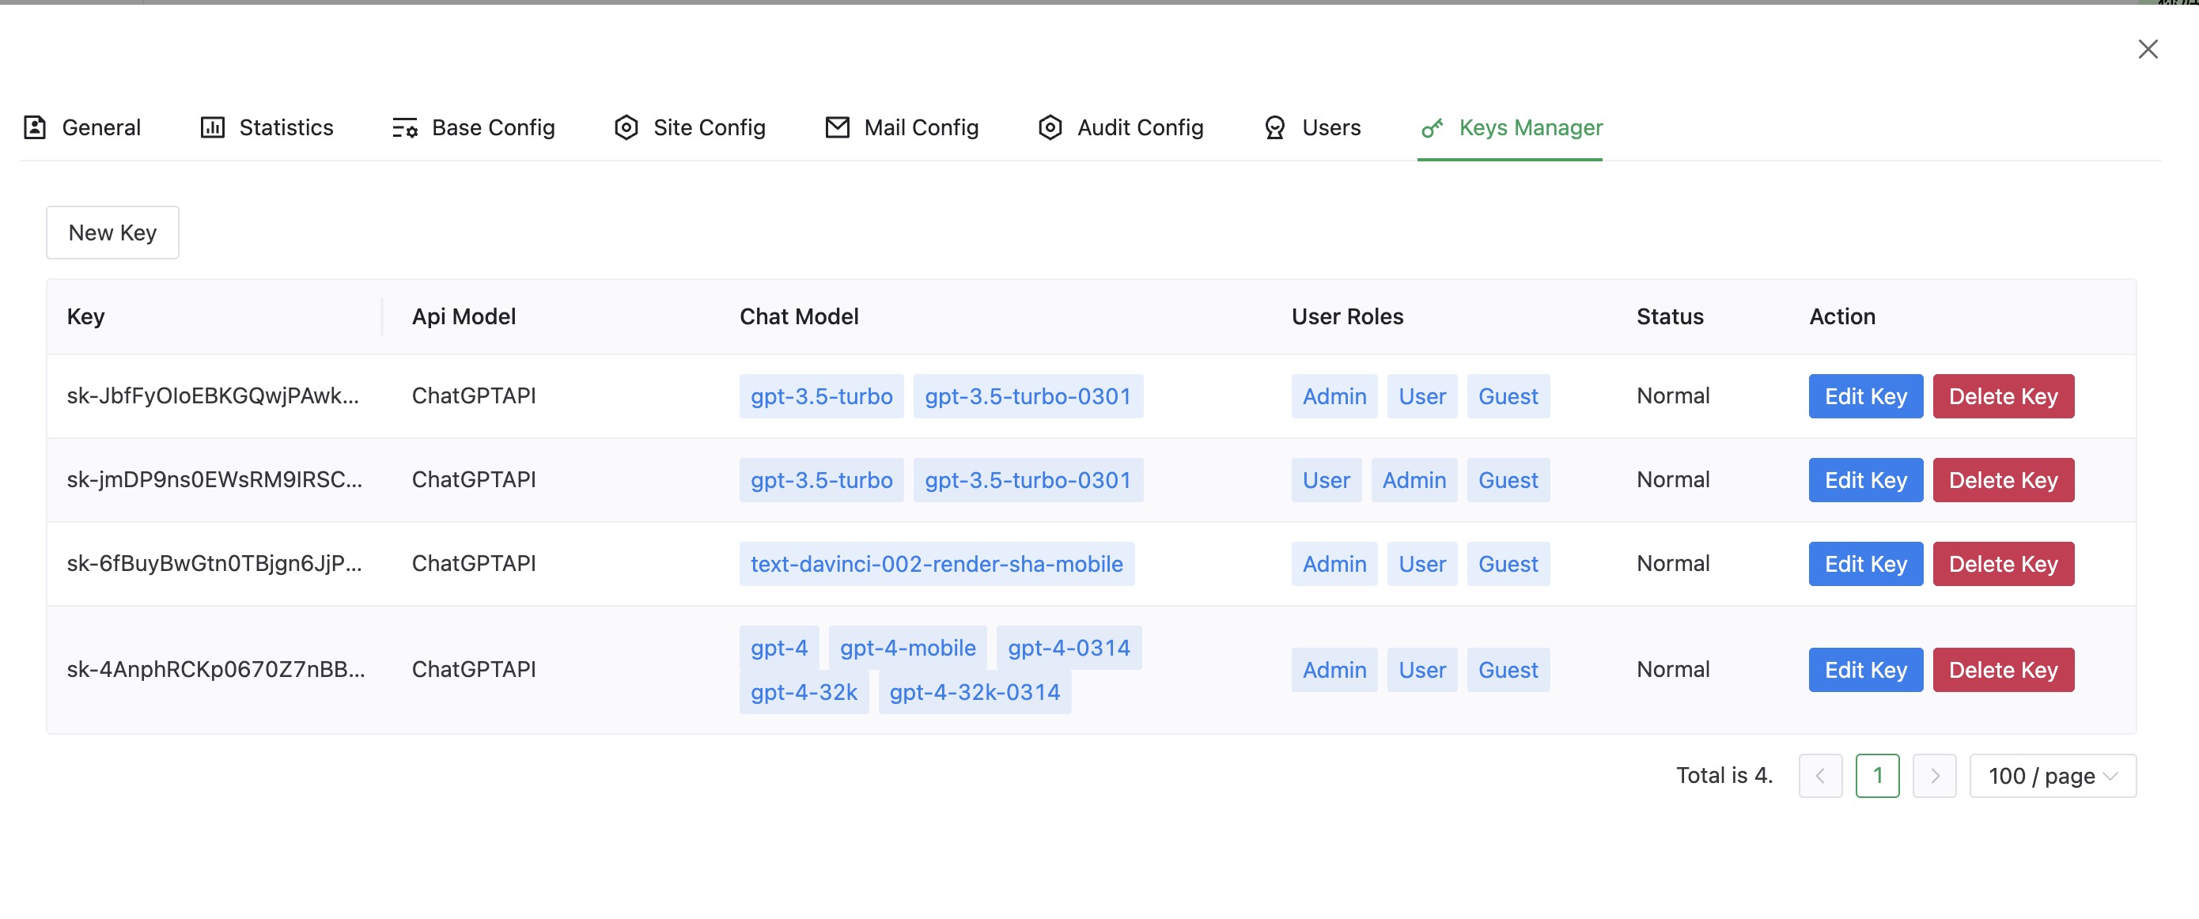The height and width of the screenshot is (919, 2199).
Task: Edit the gpt-4 key entry
Action: coord(1865,669)
